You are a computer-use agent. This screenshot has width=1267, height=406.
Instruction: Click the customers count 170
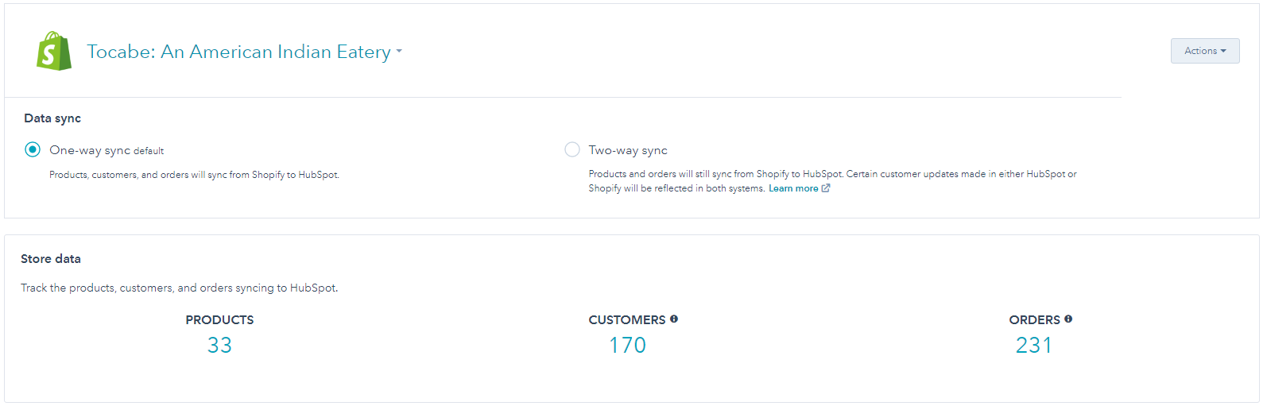click(x=627, y=345)
